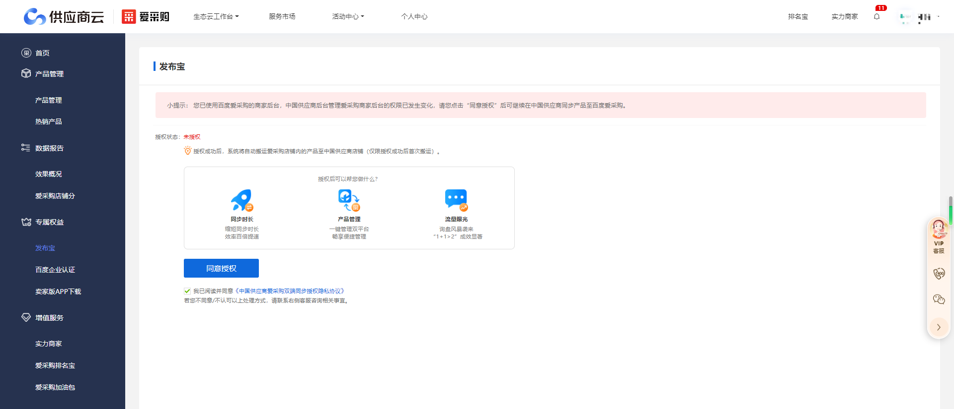
Task: Open 效果概况 in sidebar
Action: [49, 174]
